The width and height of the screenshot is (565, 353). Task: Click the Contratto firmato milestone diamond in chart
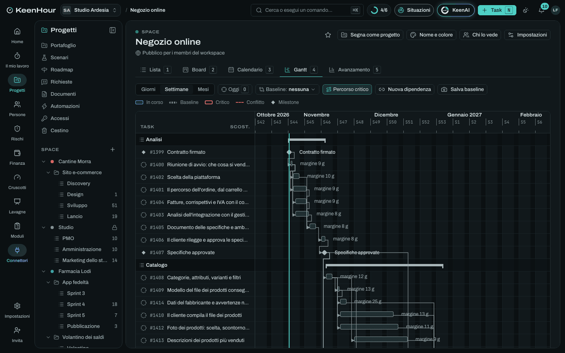click(289, 152)
